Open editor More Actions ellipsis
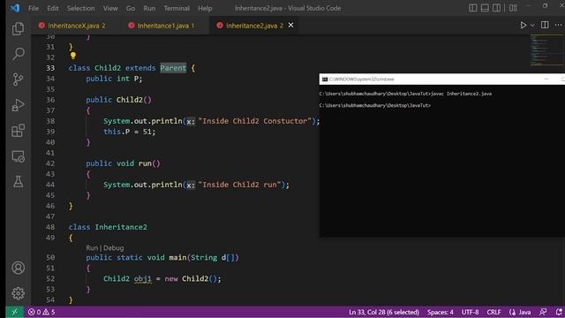This screenshot has height=318, width=565. coord(558,25)
